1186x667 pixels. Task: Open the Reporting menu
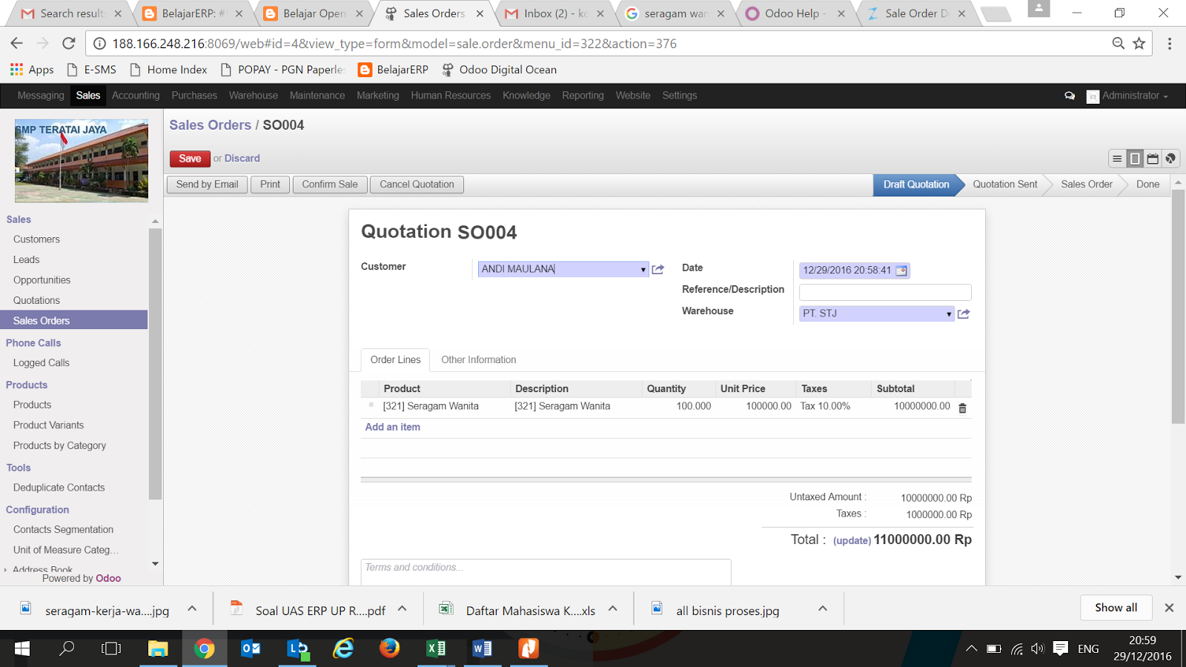583,96
